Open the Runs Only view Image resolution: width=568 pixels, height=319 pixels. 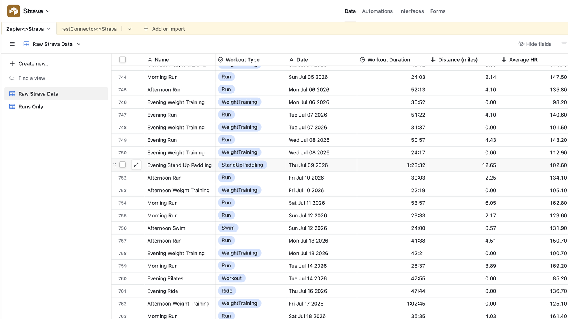click(56, 106)
